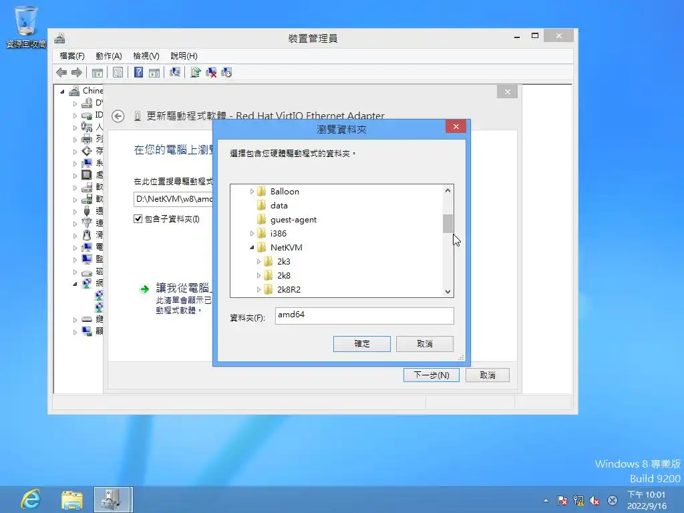
Task: Click the 資料夾(F) amd64 text field
Action: (364, 315)
